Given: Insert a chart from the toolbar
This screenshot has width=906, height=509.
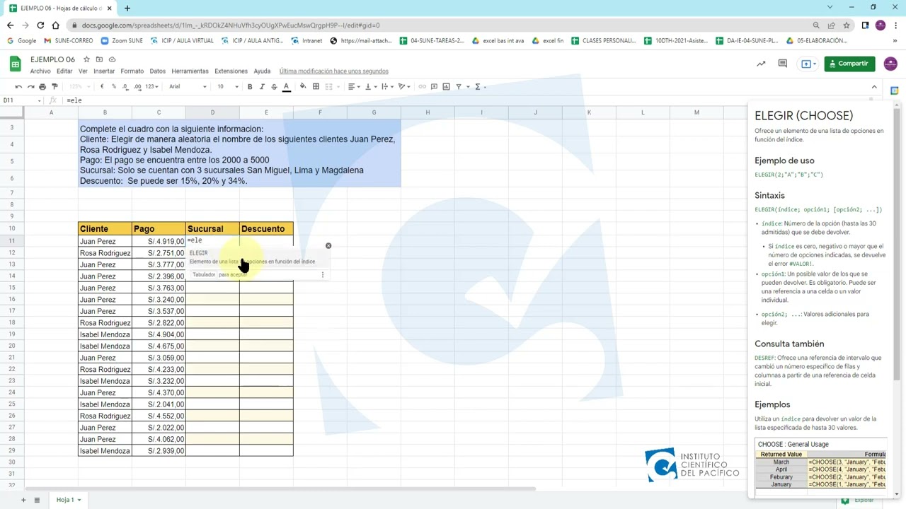Looking at the screenshot, I should click(446, 87).
